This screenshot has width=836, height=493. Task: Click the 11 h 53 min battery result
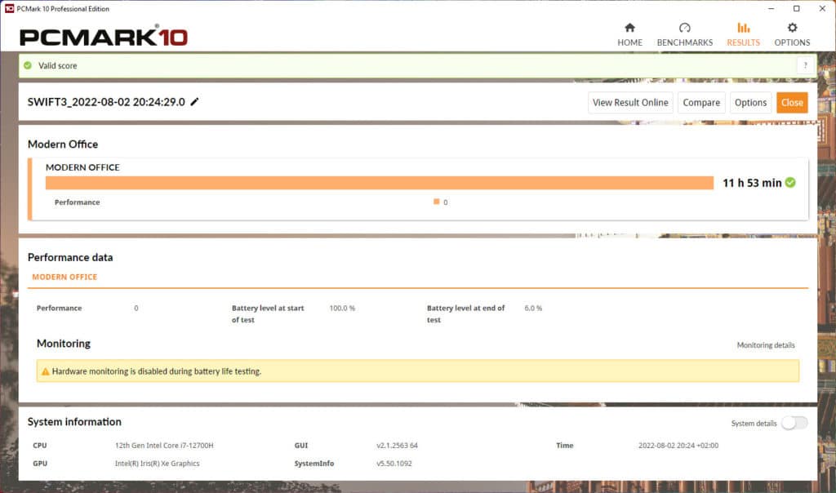(x=752, y=183)
